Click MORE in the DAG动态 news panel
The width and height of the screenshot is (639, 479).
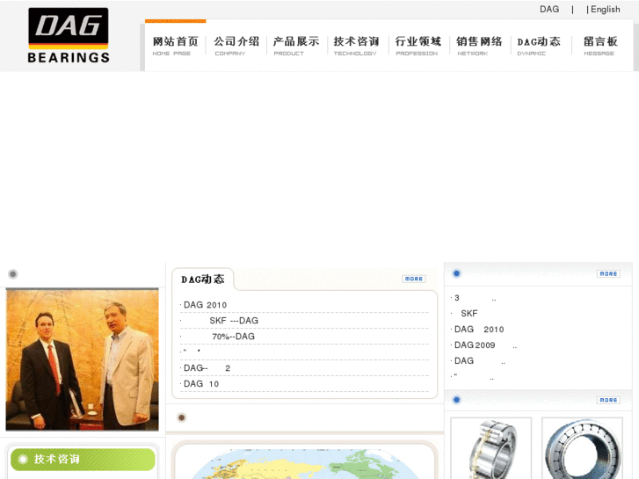coord(414,279)
